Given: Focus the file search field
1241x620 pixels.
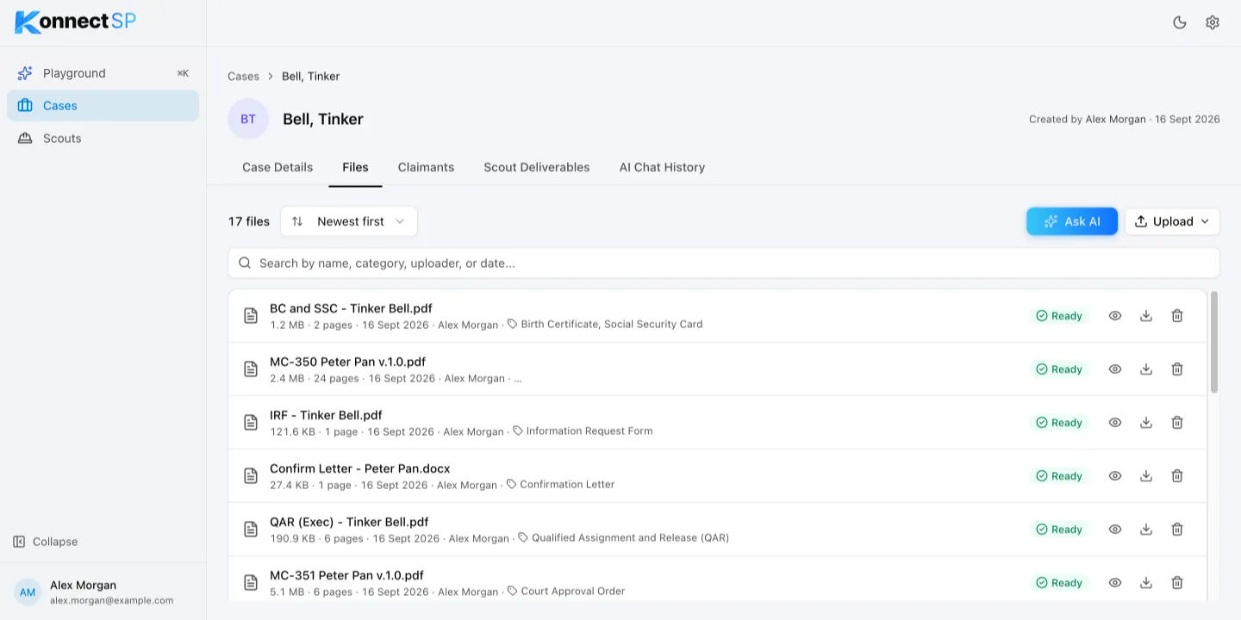Looking at the screenshot, I should click(x=724, y=263).
